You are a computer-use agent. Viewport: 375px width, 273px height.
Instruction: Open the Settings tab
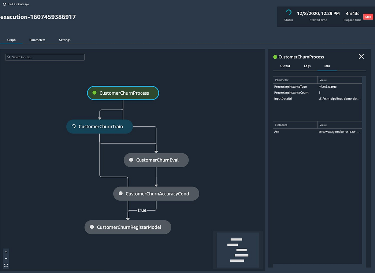(64, 40)
